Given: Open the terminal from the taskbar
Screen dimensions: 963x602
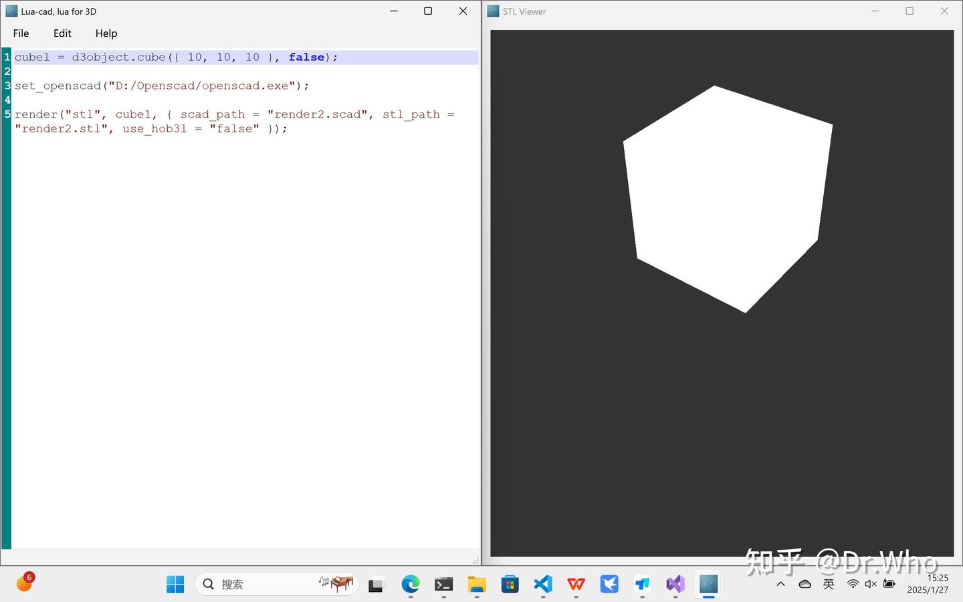Looking at the screenshot, I should [x=443, y=585].
